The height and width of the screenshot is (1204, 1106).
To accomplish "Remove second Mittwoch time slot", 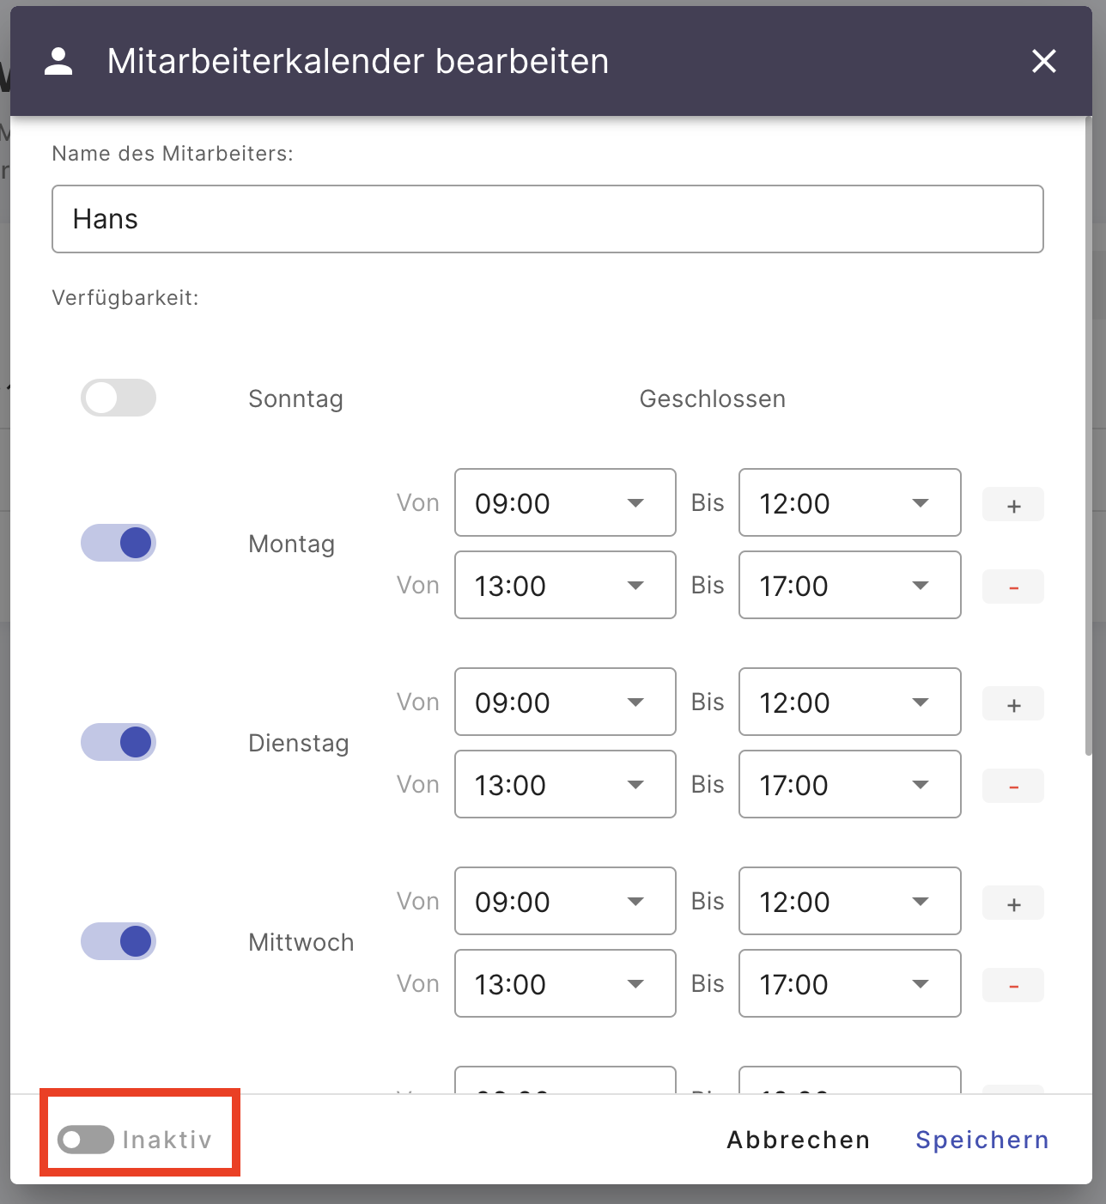I will pyautogui.click(x=1013, y=986).
